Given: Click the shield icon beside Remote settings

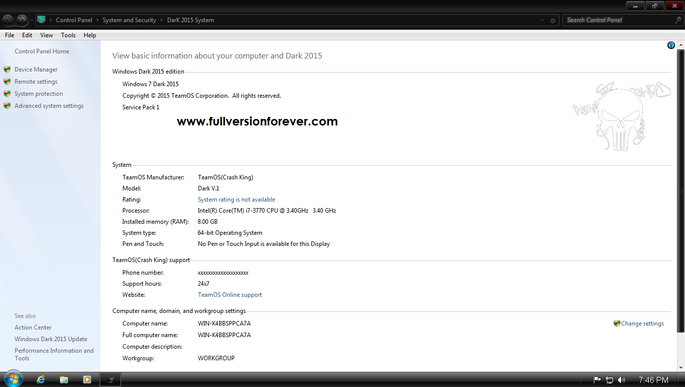Looking at the screenshot, I should 7,82.
